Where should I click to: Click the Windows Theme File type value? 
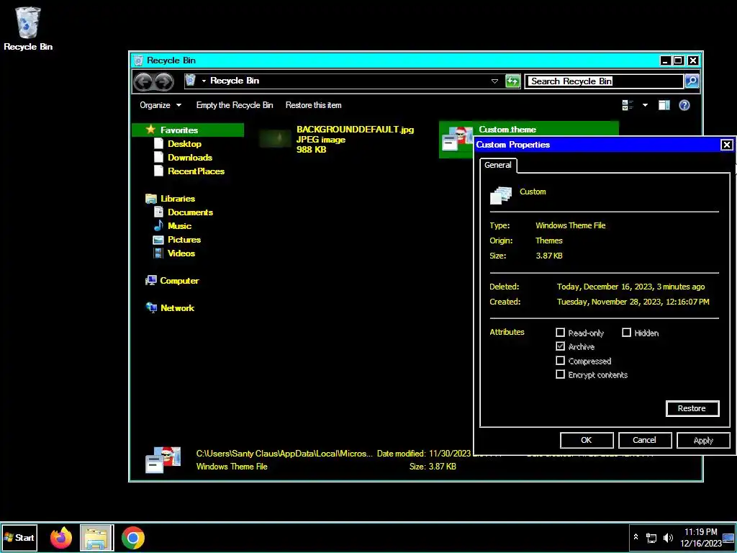pos(571,225)
